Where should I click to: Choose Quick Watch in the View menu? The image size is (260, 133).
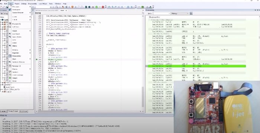pyautogui.click(x=20, y=37)
